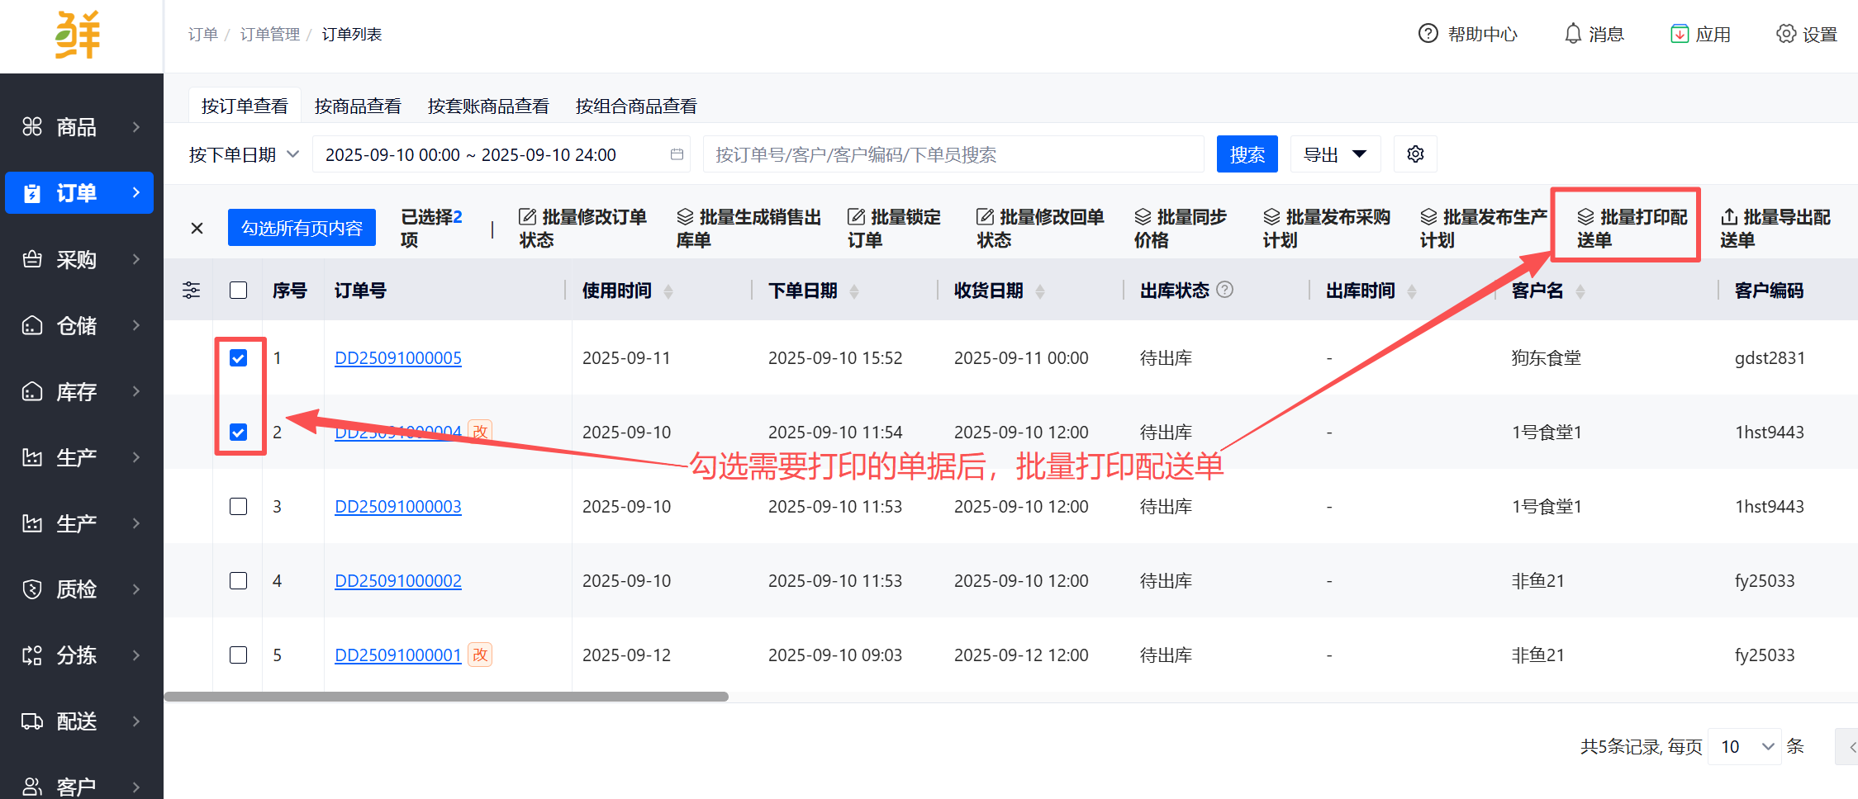Open table settings gear icon beside export
The image size is (1858, 799).
click(1415, 154)
